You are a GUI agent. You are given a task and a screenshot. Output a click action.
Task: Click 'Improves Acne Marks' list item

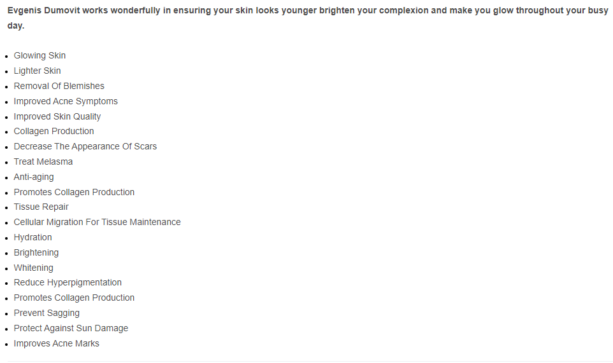[x=56, y=343]
